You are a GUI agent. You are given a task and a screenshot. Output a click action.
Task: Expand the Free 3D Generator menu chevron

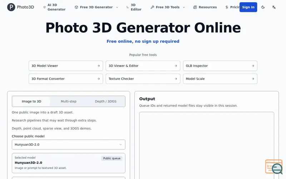(x=117, y=7)
